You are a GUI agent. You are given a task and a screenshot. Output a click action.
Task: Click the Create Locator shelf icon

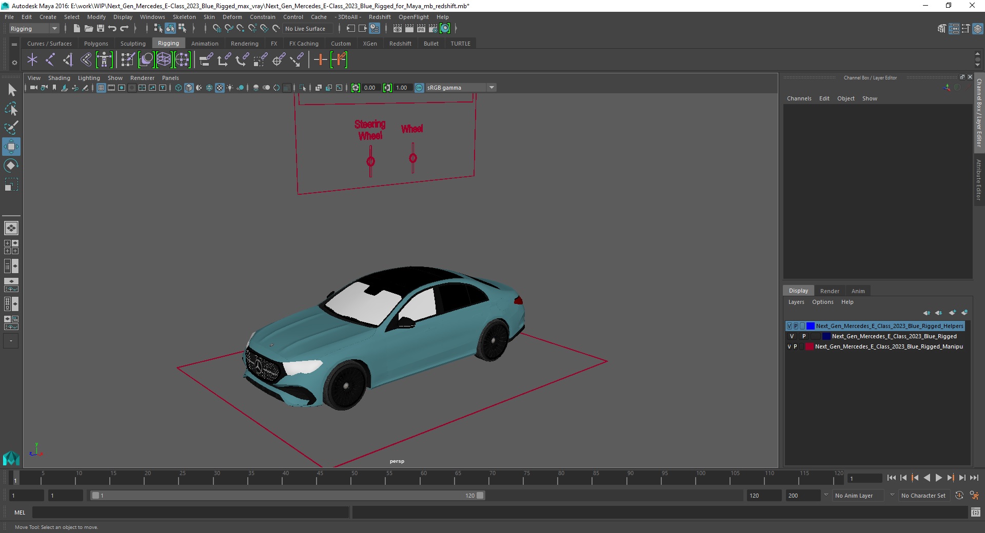tap(32, 60)
